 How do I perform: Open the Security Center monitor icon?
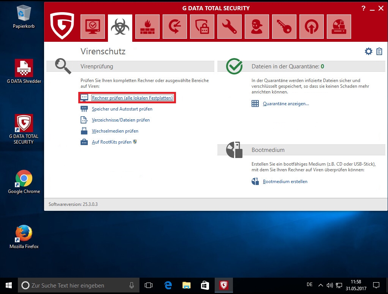pyautogui.click(x=93, y=27)
